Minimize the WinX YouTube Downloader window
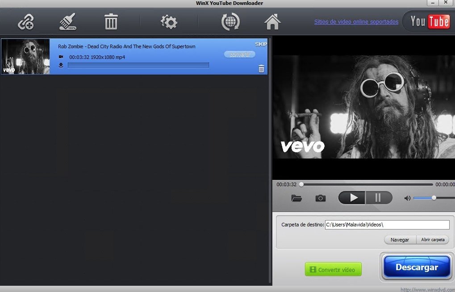 (433, 3)
